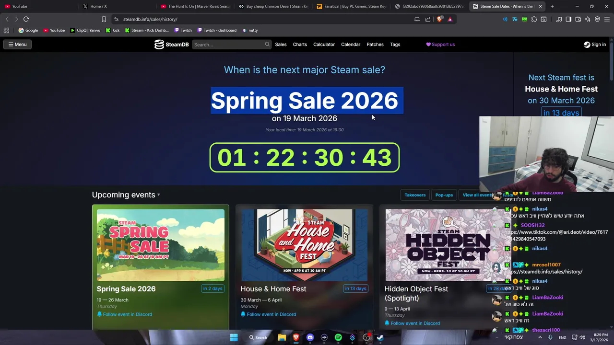Open Brave Shields lion icon
The height and width of the screenshot is (345, 614).
(439, 19)
